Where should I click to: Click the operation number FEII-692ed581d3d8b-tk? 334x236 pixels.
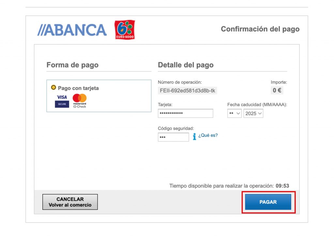tap(187, 90)
